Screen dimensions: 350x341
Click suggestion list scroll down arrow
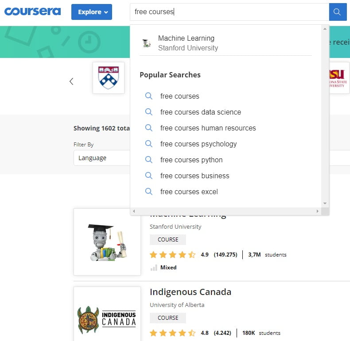[x=325, y=203]
